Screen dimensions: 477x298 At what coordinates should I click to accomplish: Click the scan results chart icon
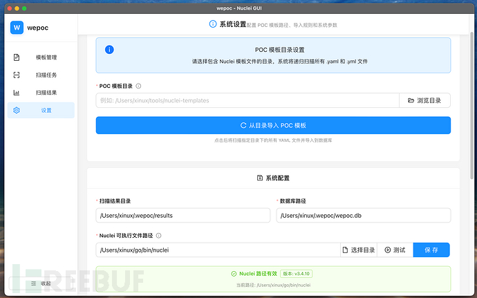(x=17, y=93)
